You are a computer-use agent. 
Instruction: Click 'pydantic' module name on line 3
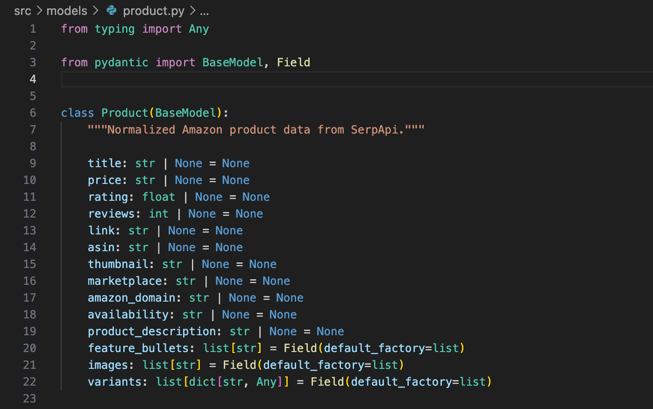[x=121, y=63]
